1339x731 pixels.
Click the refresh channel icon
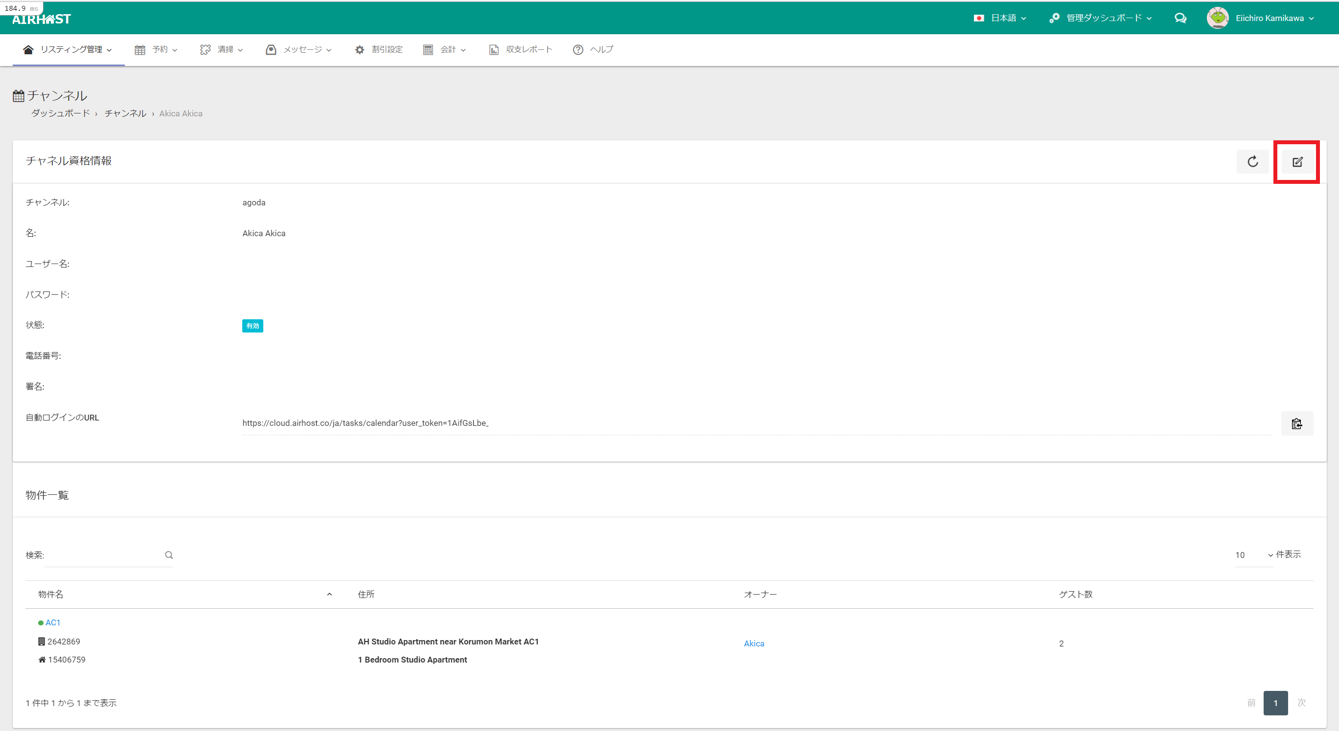(1252, 161)
